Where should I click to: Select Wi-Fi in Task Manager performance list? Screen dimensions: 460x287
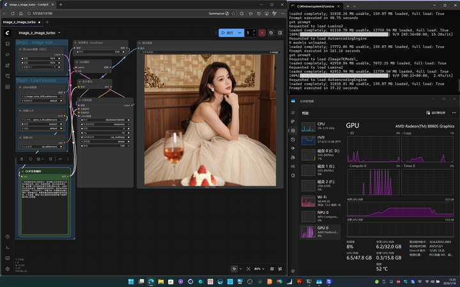[x=321, y=202]
